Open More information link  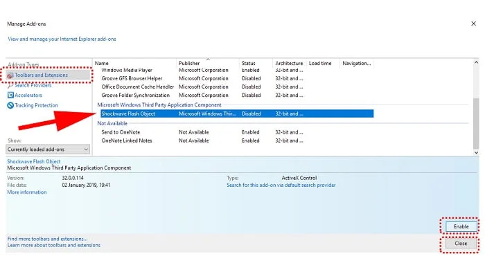click(x=27, y=192)
